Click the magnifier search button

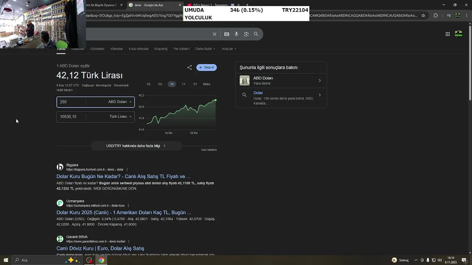(256, 34)
